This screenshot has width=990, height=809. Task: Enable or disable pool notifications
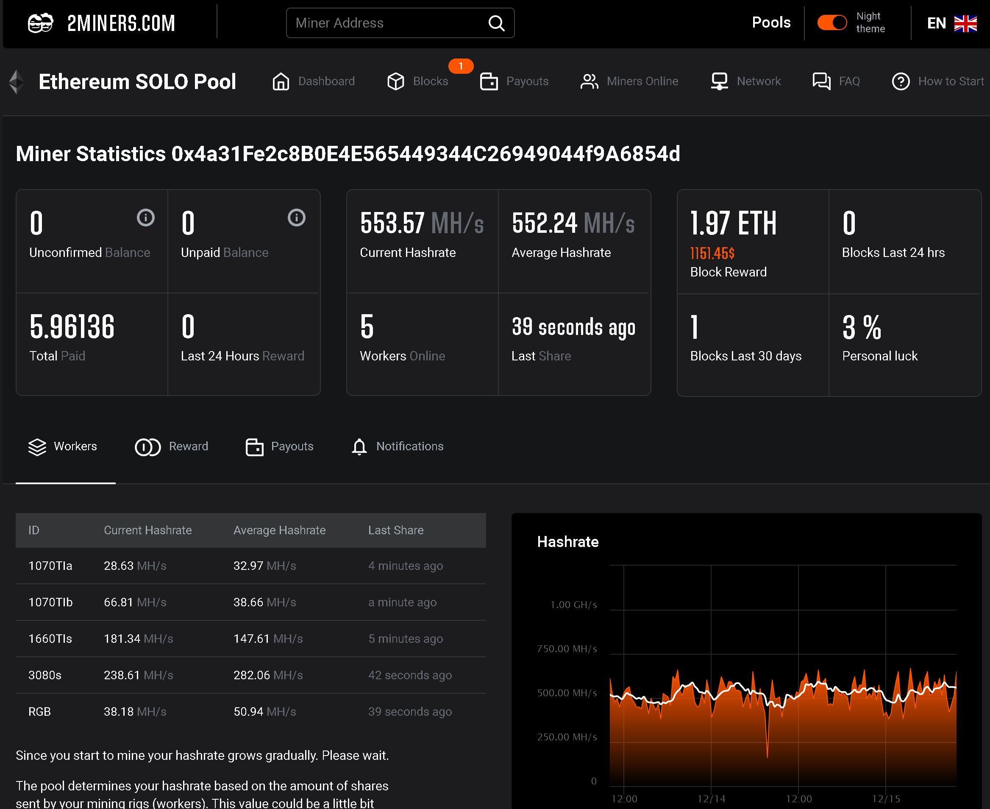(x=397, y=446)
